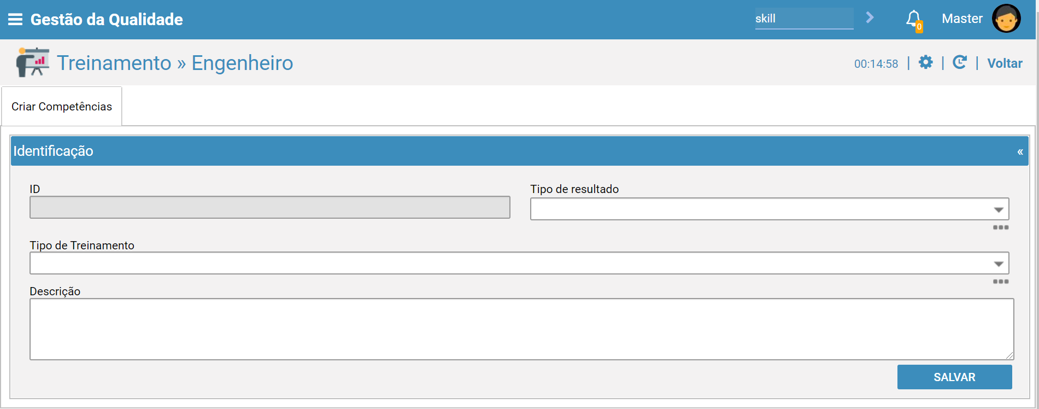Click the Treinamento presentation icon
The height and width of the screenshot is (409, 1039).
click(32, 62)
